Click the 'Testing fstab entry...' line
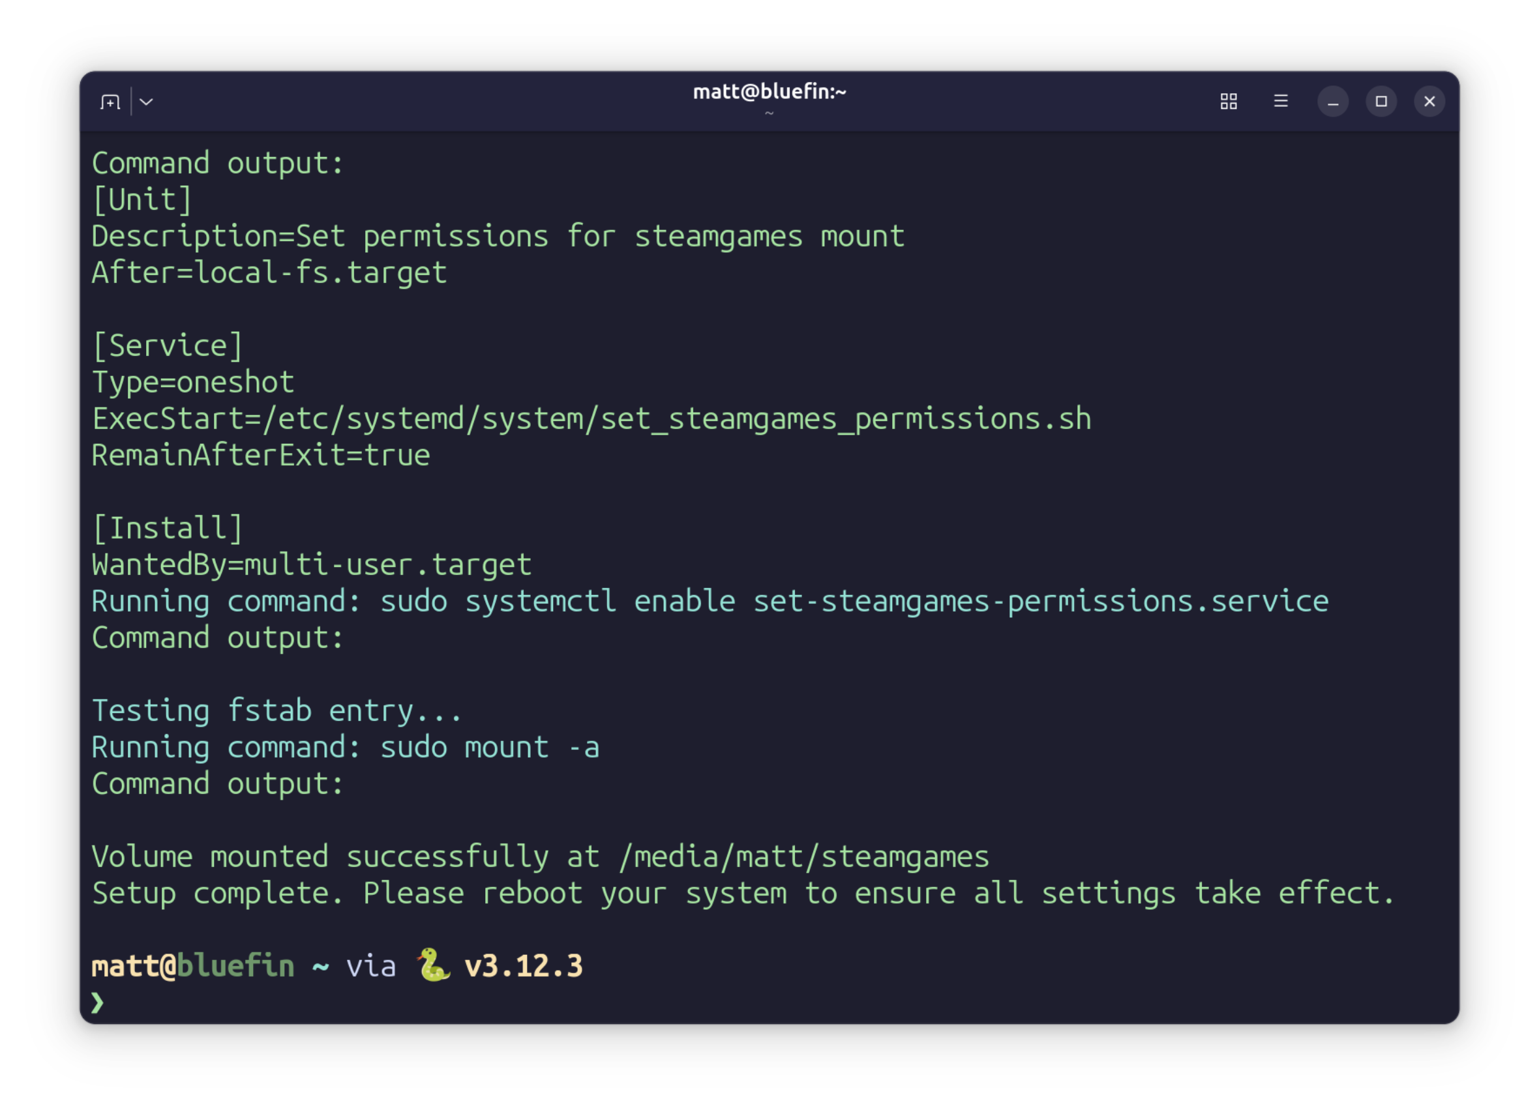1539x1112 pixels. point(277,711)
